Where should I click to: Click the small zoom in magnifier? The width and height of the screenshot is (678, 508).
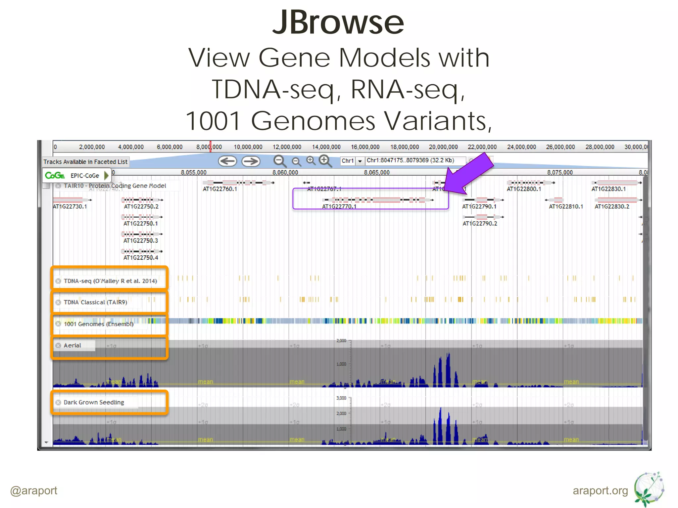pos(311,160)
